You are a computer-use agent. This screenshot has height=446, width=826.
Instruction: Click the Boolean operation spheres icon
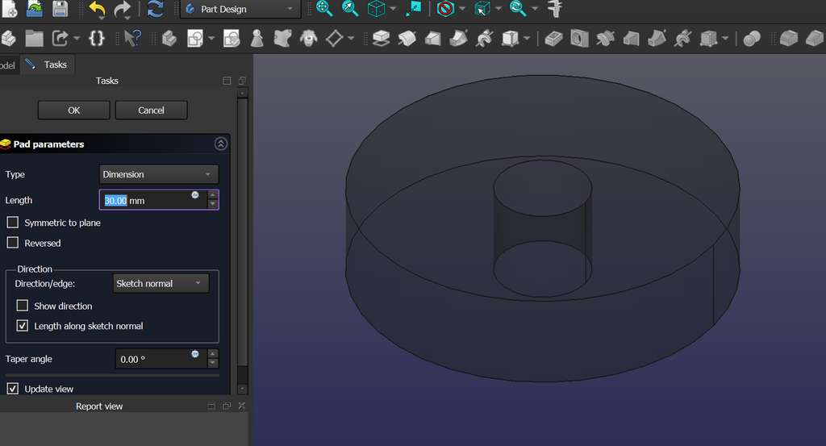pyautogui.click(x=752, y=39)
